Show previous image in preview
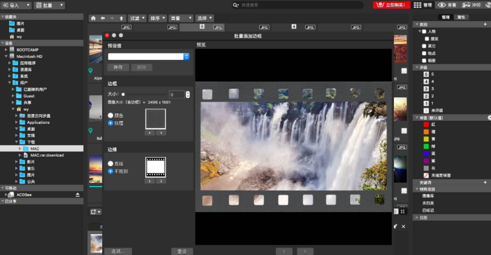The height and width of the screenshot is (255, 491). pos(284,251)
